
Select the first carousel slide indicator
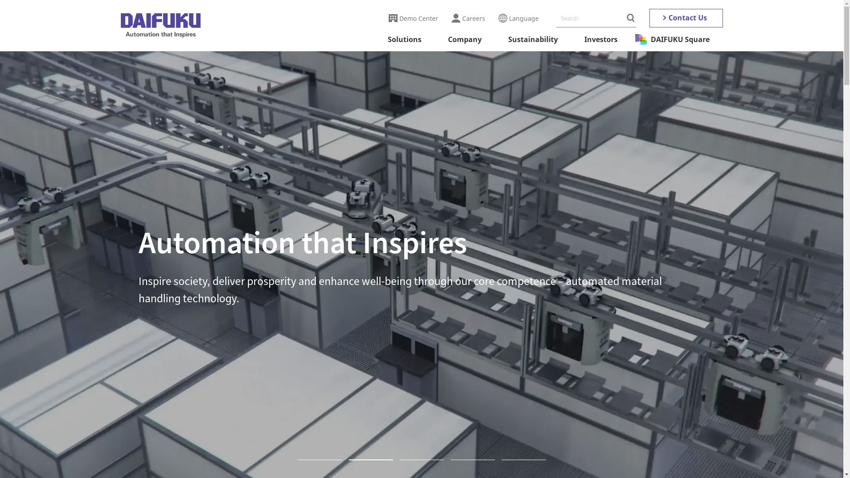pyautogui.click(x=320, y=459)
